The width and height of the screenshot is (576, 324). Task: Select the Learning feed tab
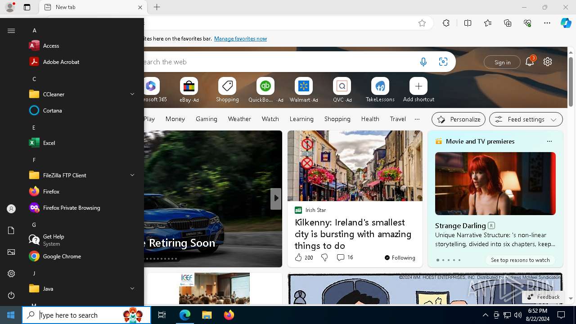coord(301,119)
